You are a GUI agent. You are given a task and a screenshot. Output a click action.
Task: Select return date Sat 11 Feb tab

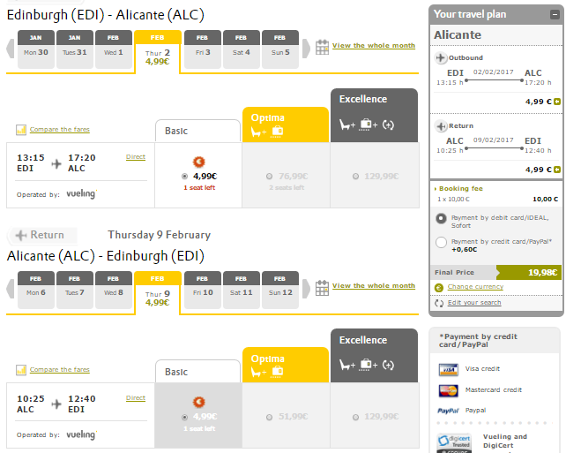[242, 290]
